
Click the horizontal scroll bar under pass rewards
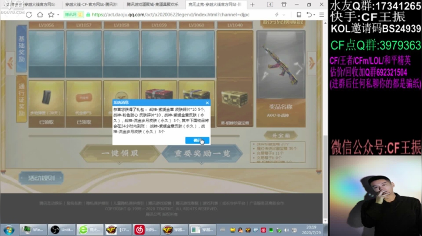134,136
